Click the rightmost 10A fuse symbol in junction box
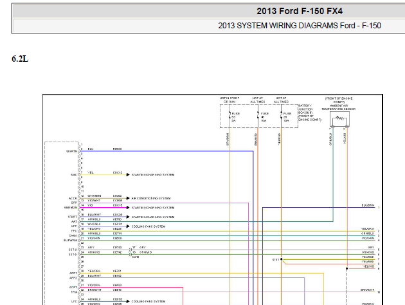The height and width of the screenshot is (305, 405). 282,116
